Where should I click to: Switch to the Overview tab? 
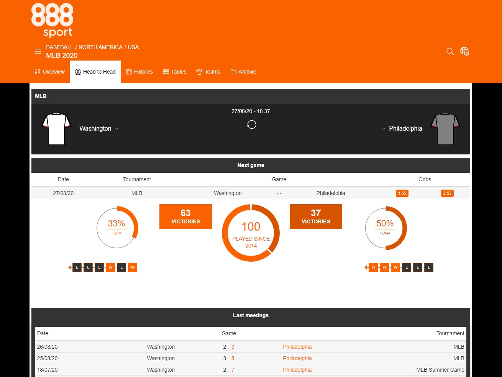tap(50, 72)
